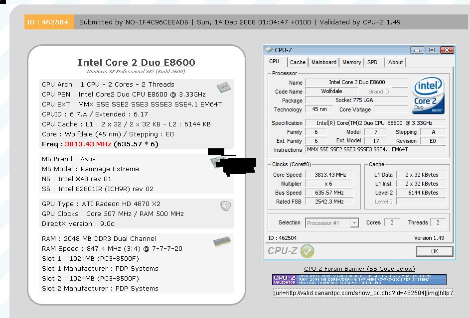Screen dimensions: 470x318
Task: Select the Memory tab
Action: 351,62
